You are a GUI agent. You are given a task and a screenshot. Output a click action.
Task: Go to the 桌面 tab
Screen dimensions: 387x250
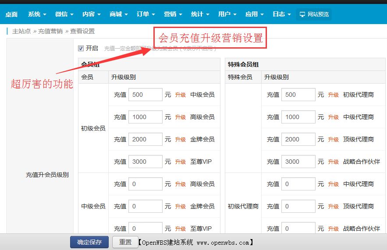pyautogui.click(x=11, y=14)
